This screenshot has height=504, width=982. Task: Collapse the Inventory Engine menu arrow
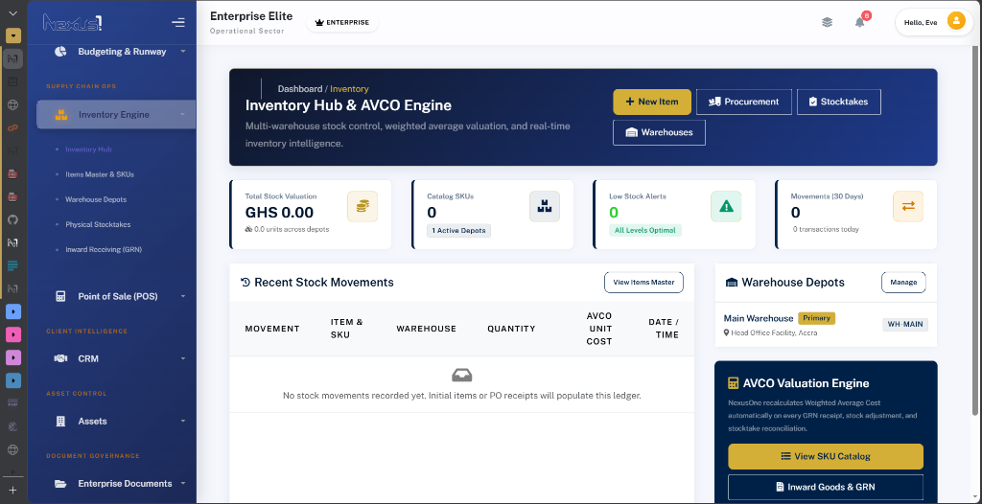pos(182,115)
